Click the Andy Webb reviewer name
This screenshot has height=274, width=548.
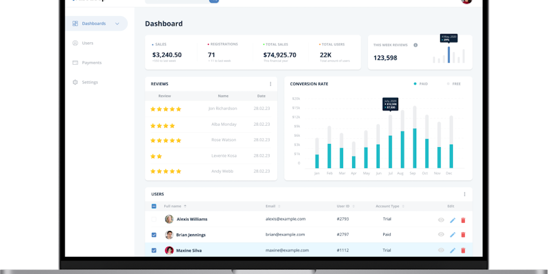[222, 171]
